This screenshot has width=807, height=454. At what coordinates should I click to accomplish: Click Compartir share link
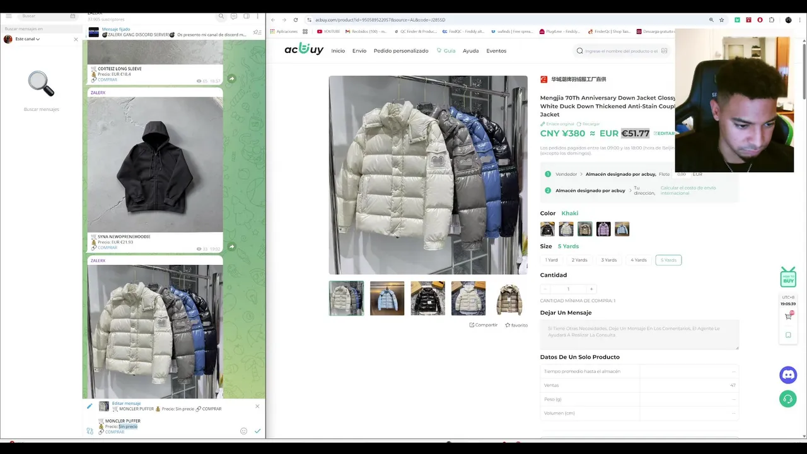(x=484, y=325)
